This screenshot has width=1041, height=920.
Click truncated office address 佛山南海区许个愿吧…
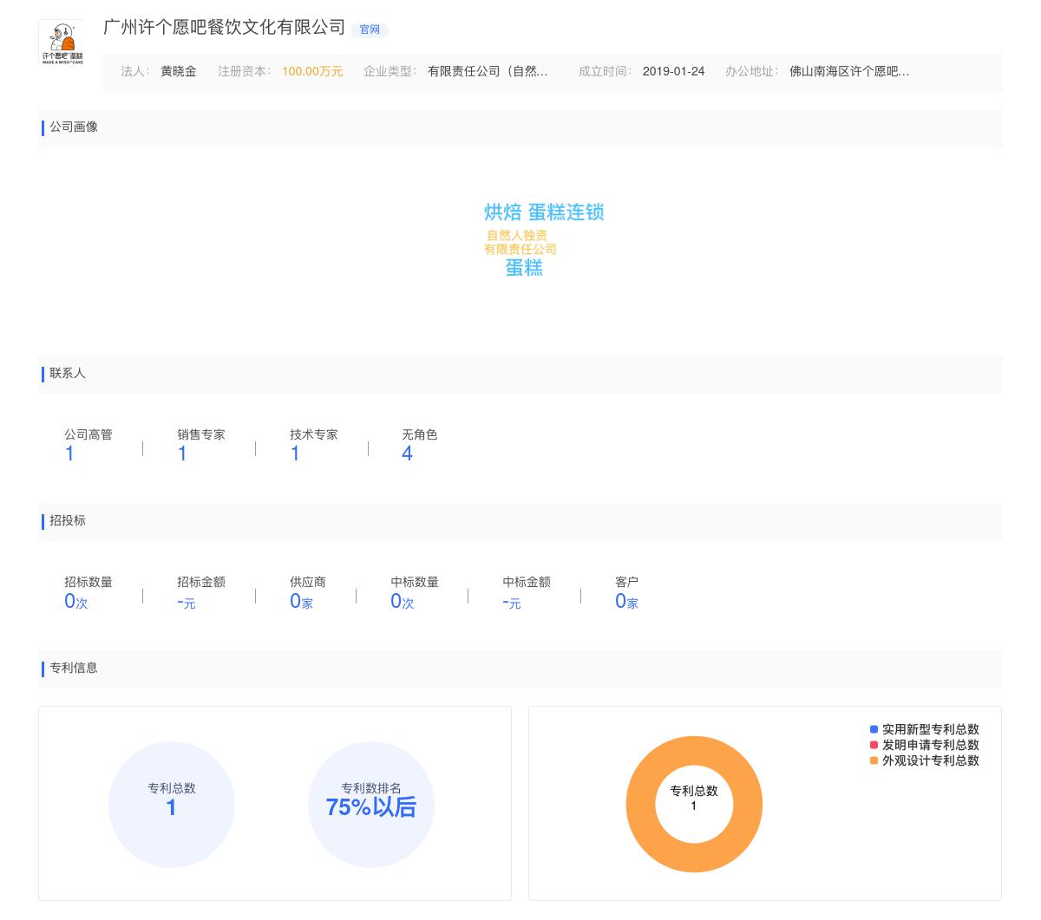point(849,71)
